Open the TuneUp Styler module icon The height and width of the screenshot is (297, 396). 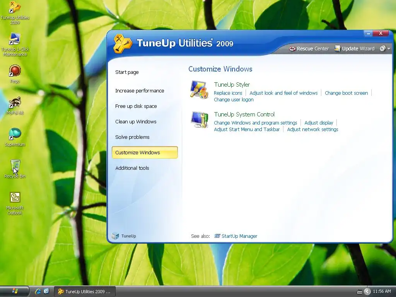pos(199,90)
